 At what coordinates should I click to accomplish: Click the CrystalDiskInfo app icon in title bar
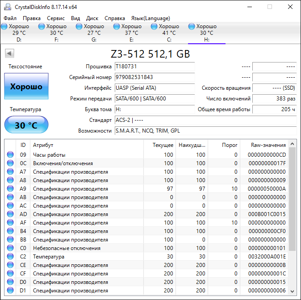click(x=7, y=7)
